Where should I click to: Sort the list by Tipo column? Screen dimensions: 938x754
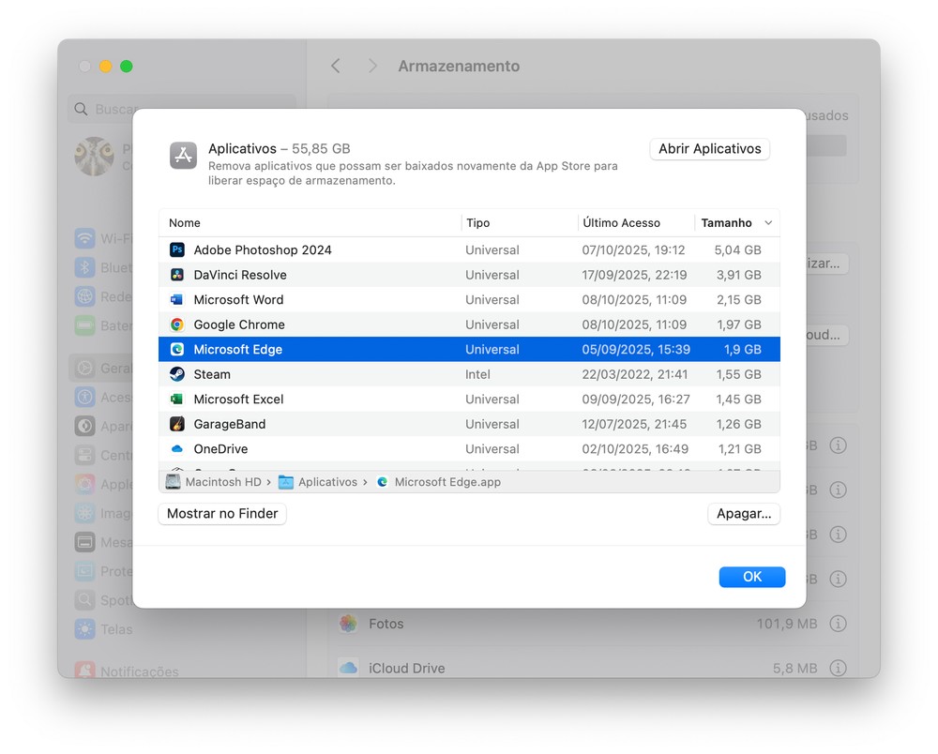(x=477, y=223)
